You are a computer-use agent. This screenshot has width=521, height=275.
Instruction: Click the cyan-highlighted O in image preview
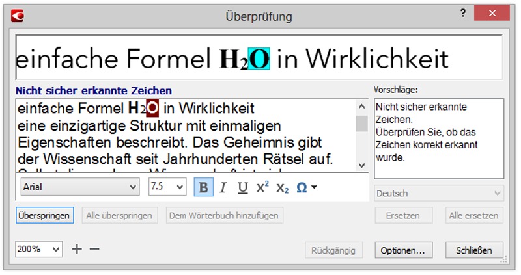[x=260, y=59]
